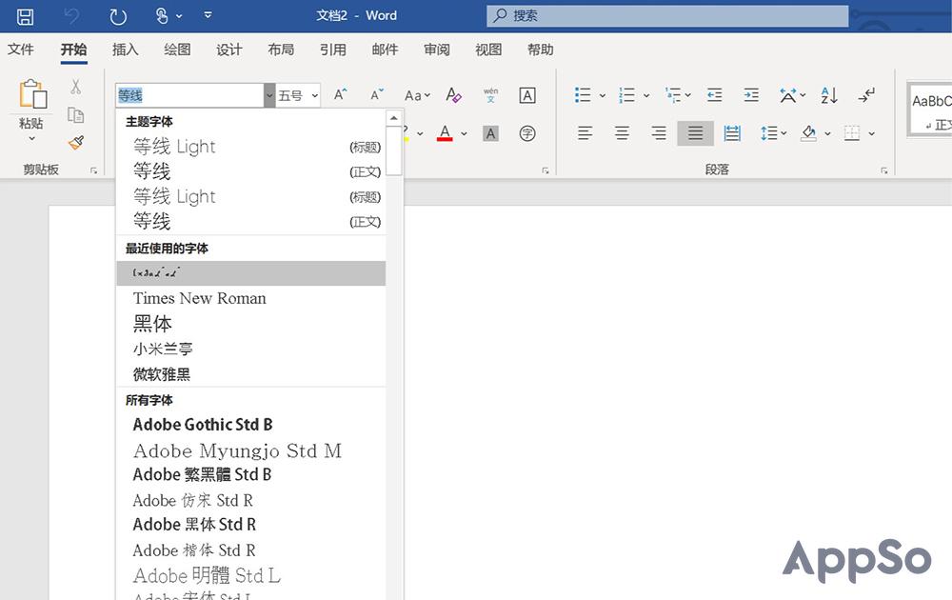Open the 帮助 tab
952x600 pixels.
pos(541,50)
